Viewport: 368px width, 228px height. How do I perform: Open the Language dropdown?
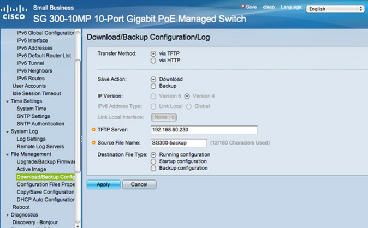(x=335, y=9)
